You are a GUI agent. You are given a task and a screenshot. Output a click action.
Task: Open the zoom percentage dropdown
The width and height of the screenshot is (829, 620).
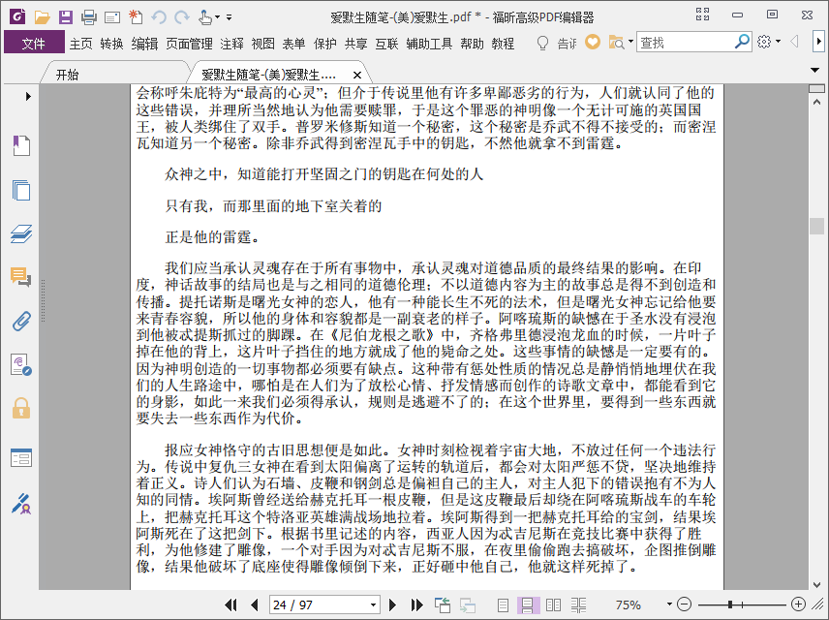[x=669, y=604]
